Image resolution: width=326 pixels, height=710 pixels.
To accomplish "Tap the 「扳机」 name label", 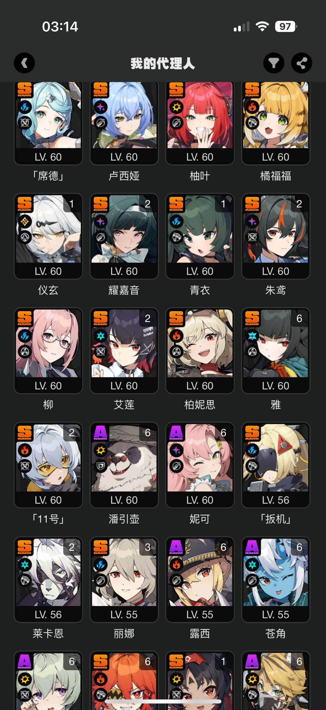I will coord(276,519).
